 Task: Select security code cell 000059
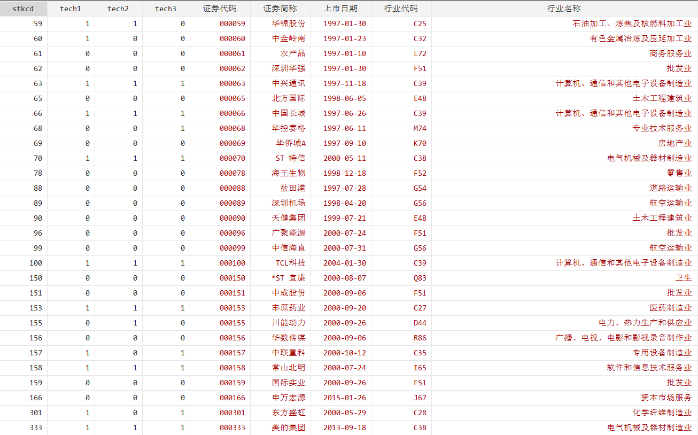[x=232, y=24]
